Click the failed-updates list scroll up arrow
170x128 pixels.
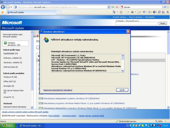[x=123, y=56]
